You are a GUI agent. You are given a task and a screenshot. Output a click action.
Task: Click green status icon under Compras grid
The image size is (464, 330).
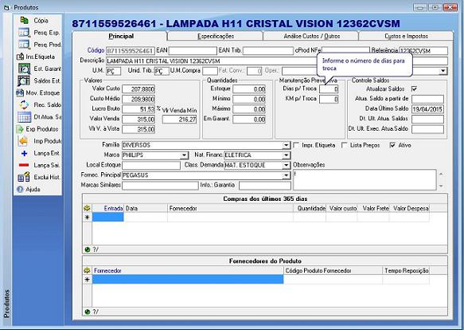pyautogui.click(x=87, y=249)
